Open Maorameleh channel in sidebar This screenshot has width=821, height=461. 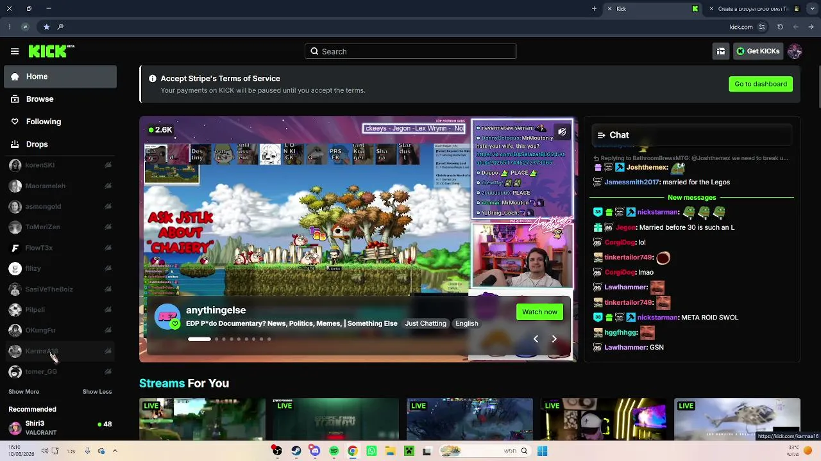[60, 186]
